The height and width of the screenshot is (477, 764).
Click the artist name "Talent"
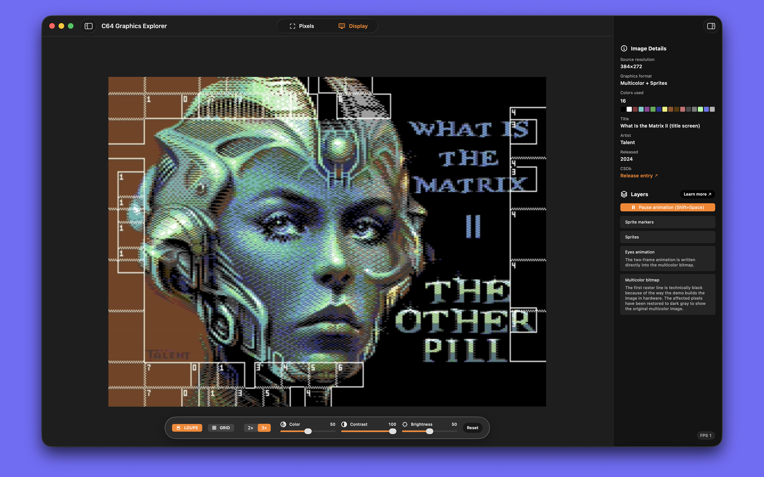[628, 142]
